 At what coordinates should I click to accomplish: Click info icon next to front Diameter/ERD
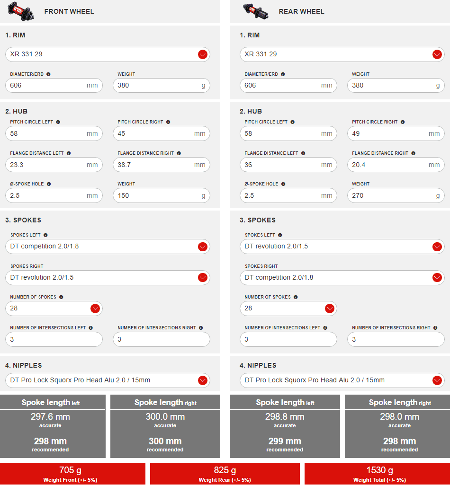48,74
